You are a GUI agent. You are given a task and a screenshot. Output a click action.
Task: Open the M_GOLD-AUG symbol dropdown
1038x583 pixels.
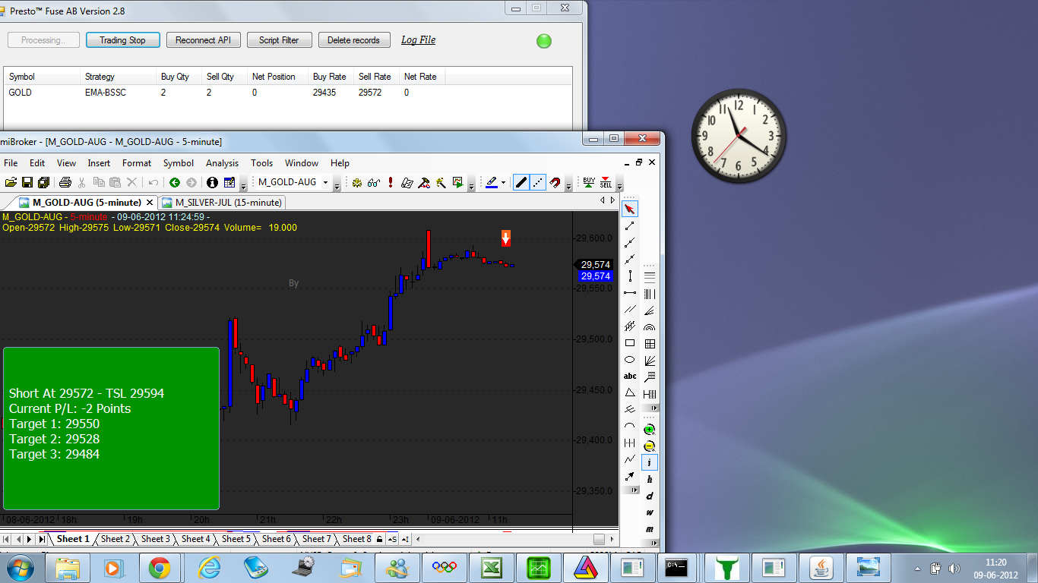coord(325,182)
